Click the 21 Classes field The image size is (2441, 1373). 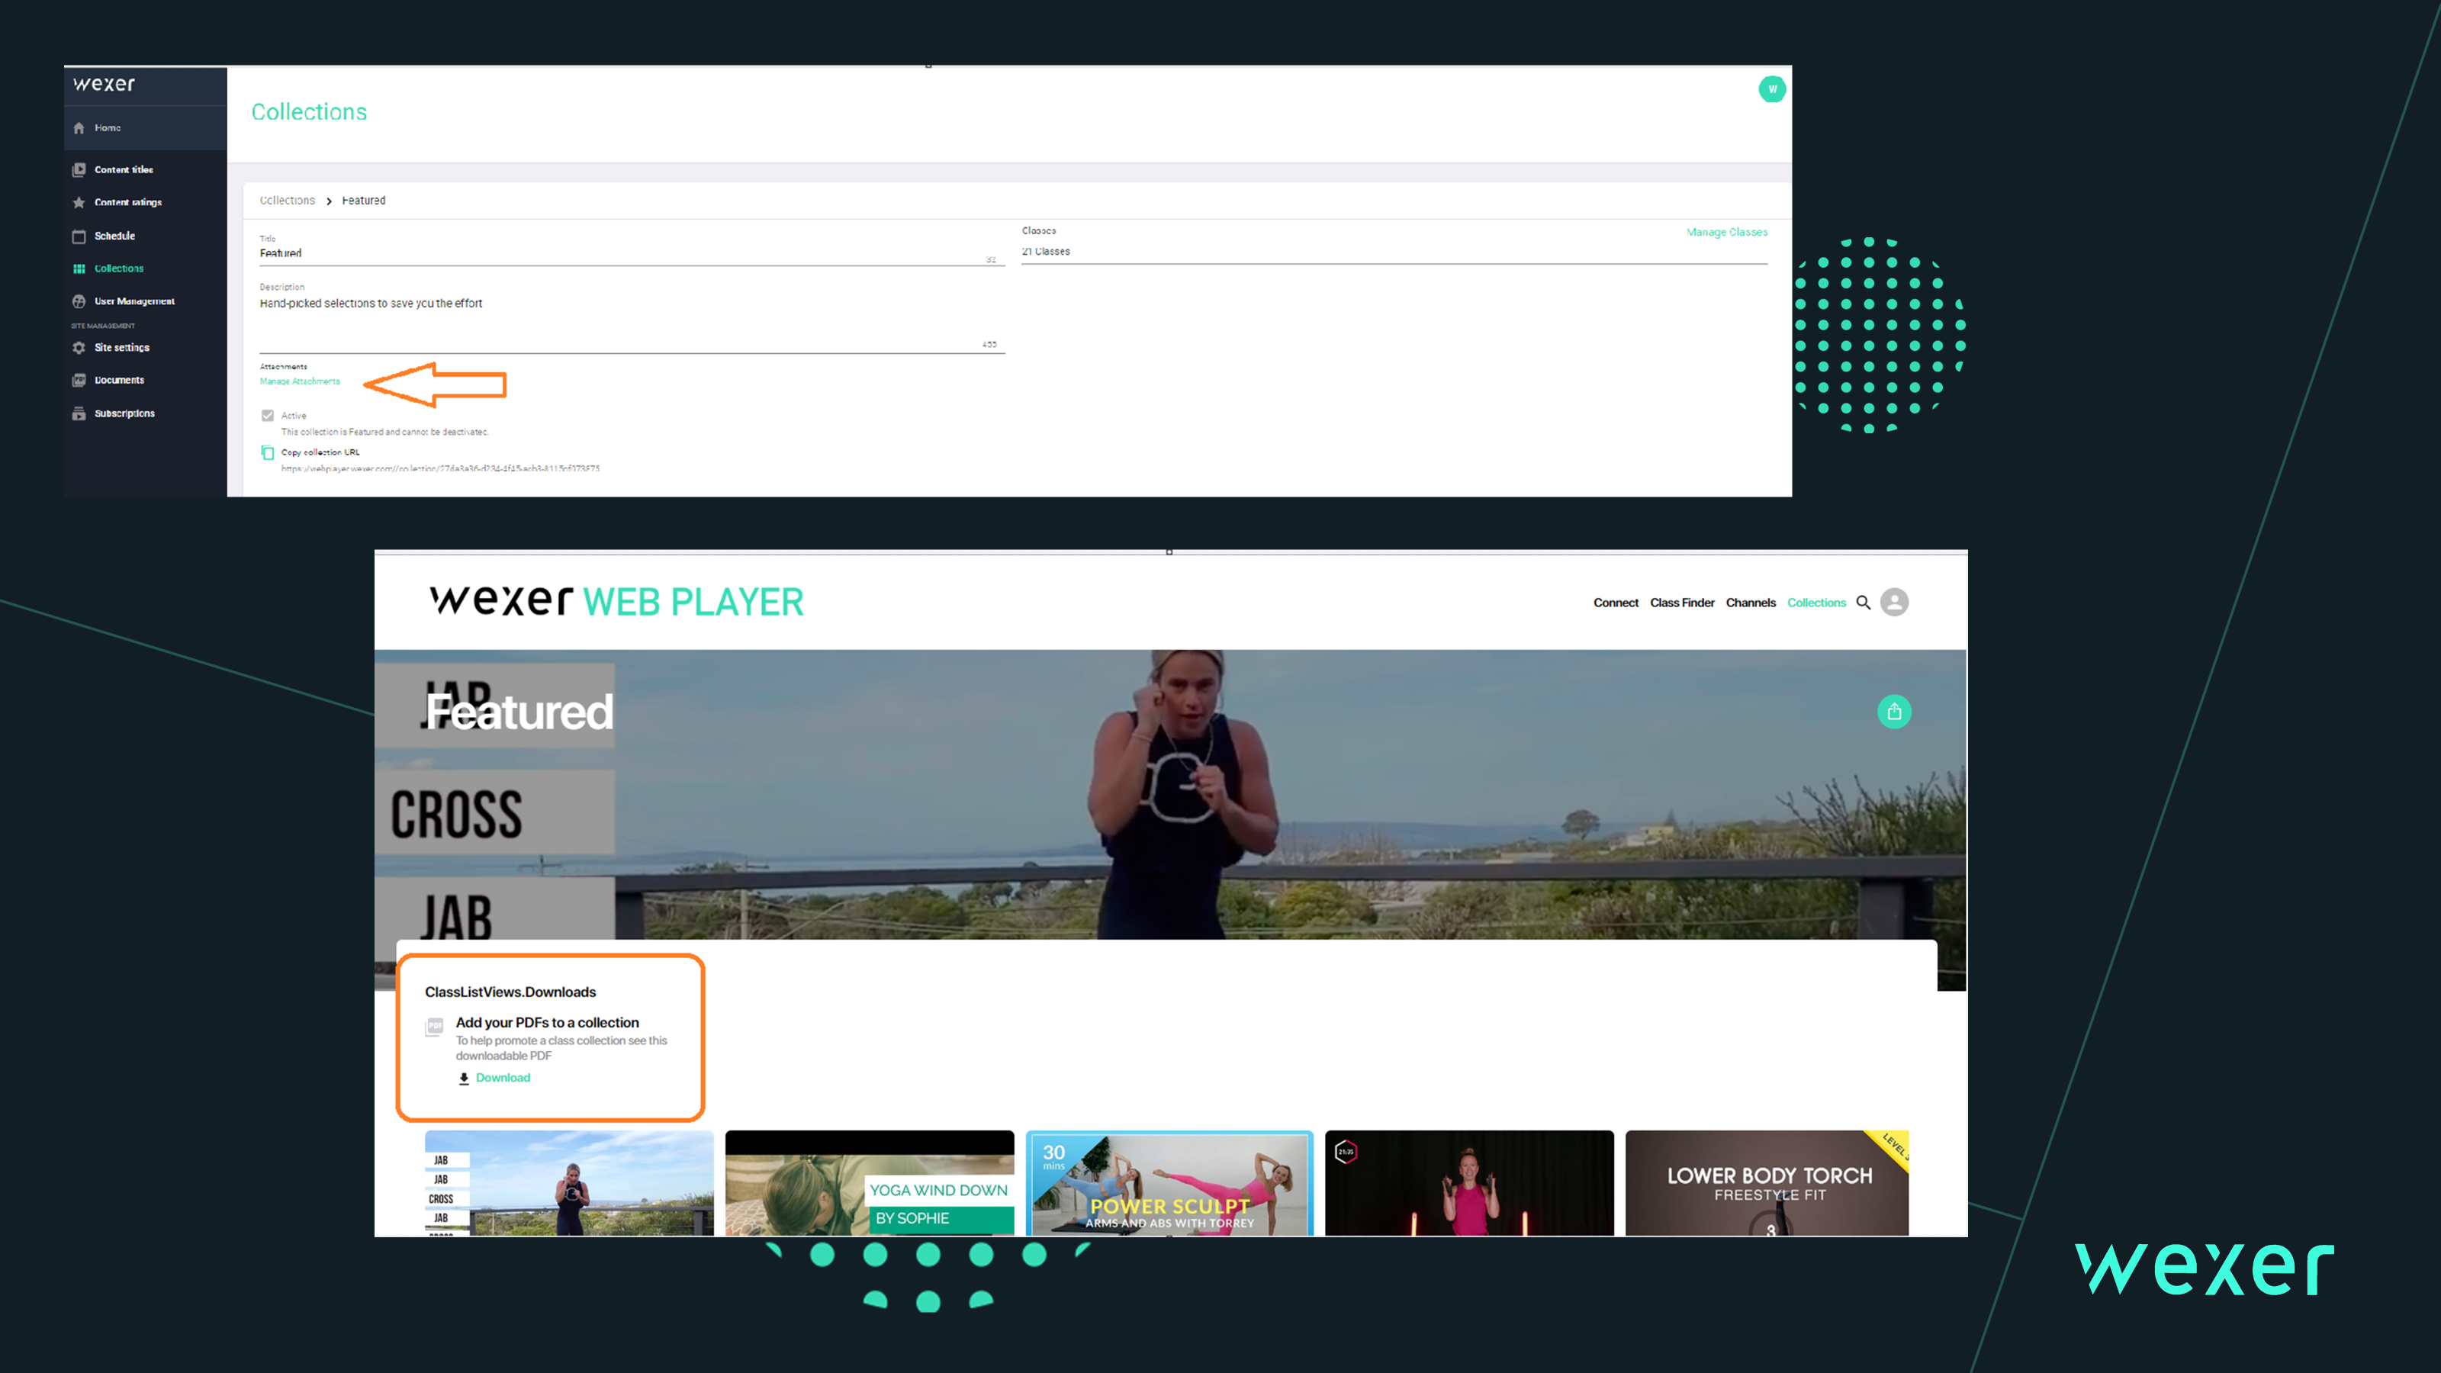pos(1394,252)
